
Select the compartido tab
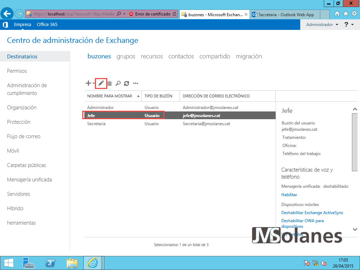[215, 57]
